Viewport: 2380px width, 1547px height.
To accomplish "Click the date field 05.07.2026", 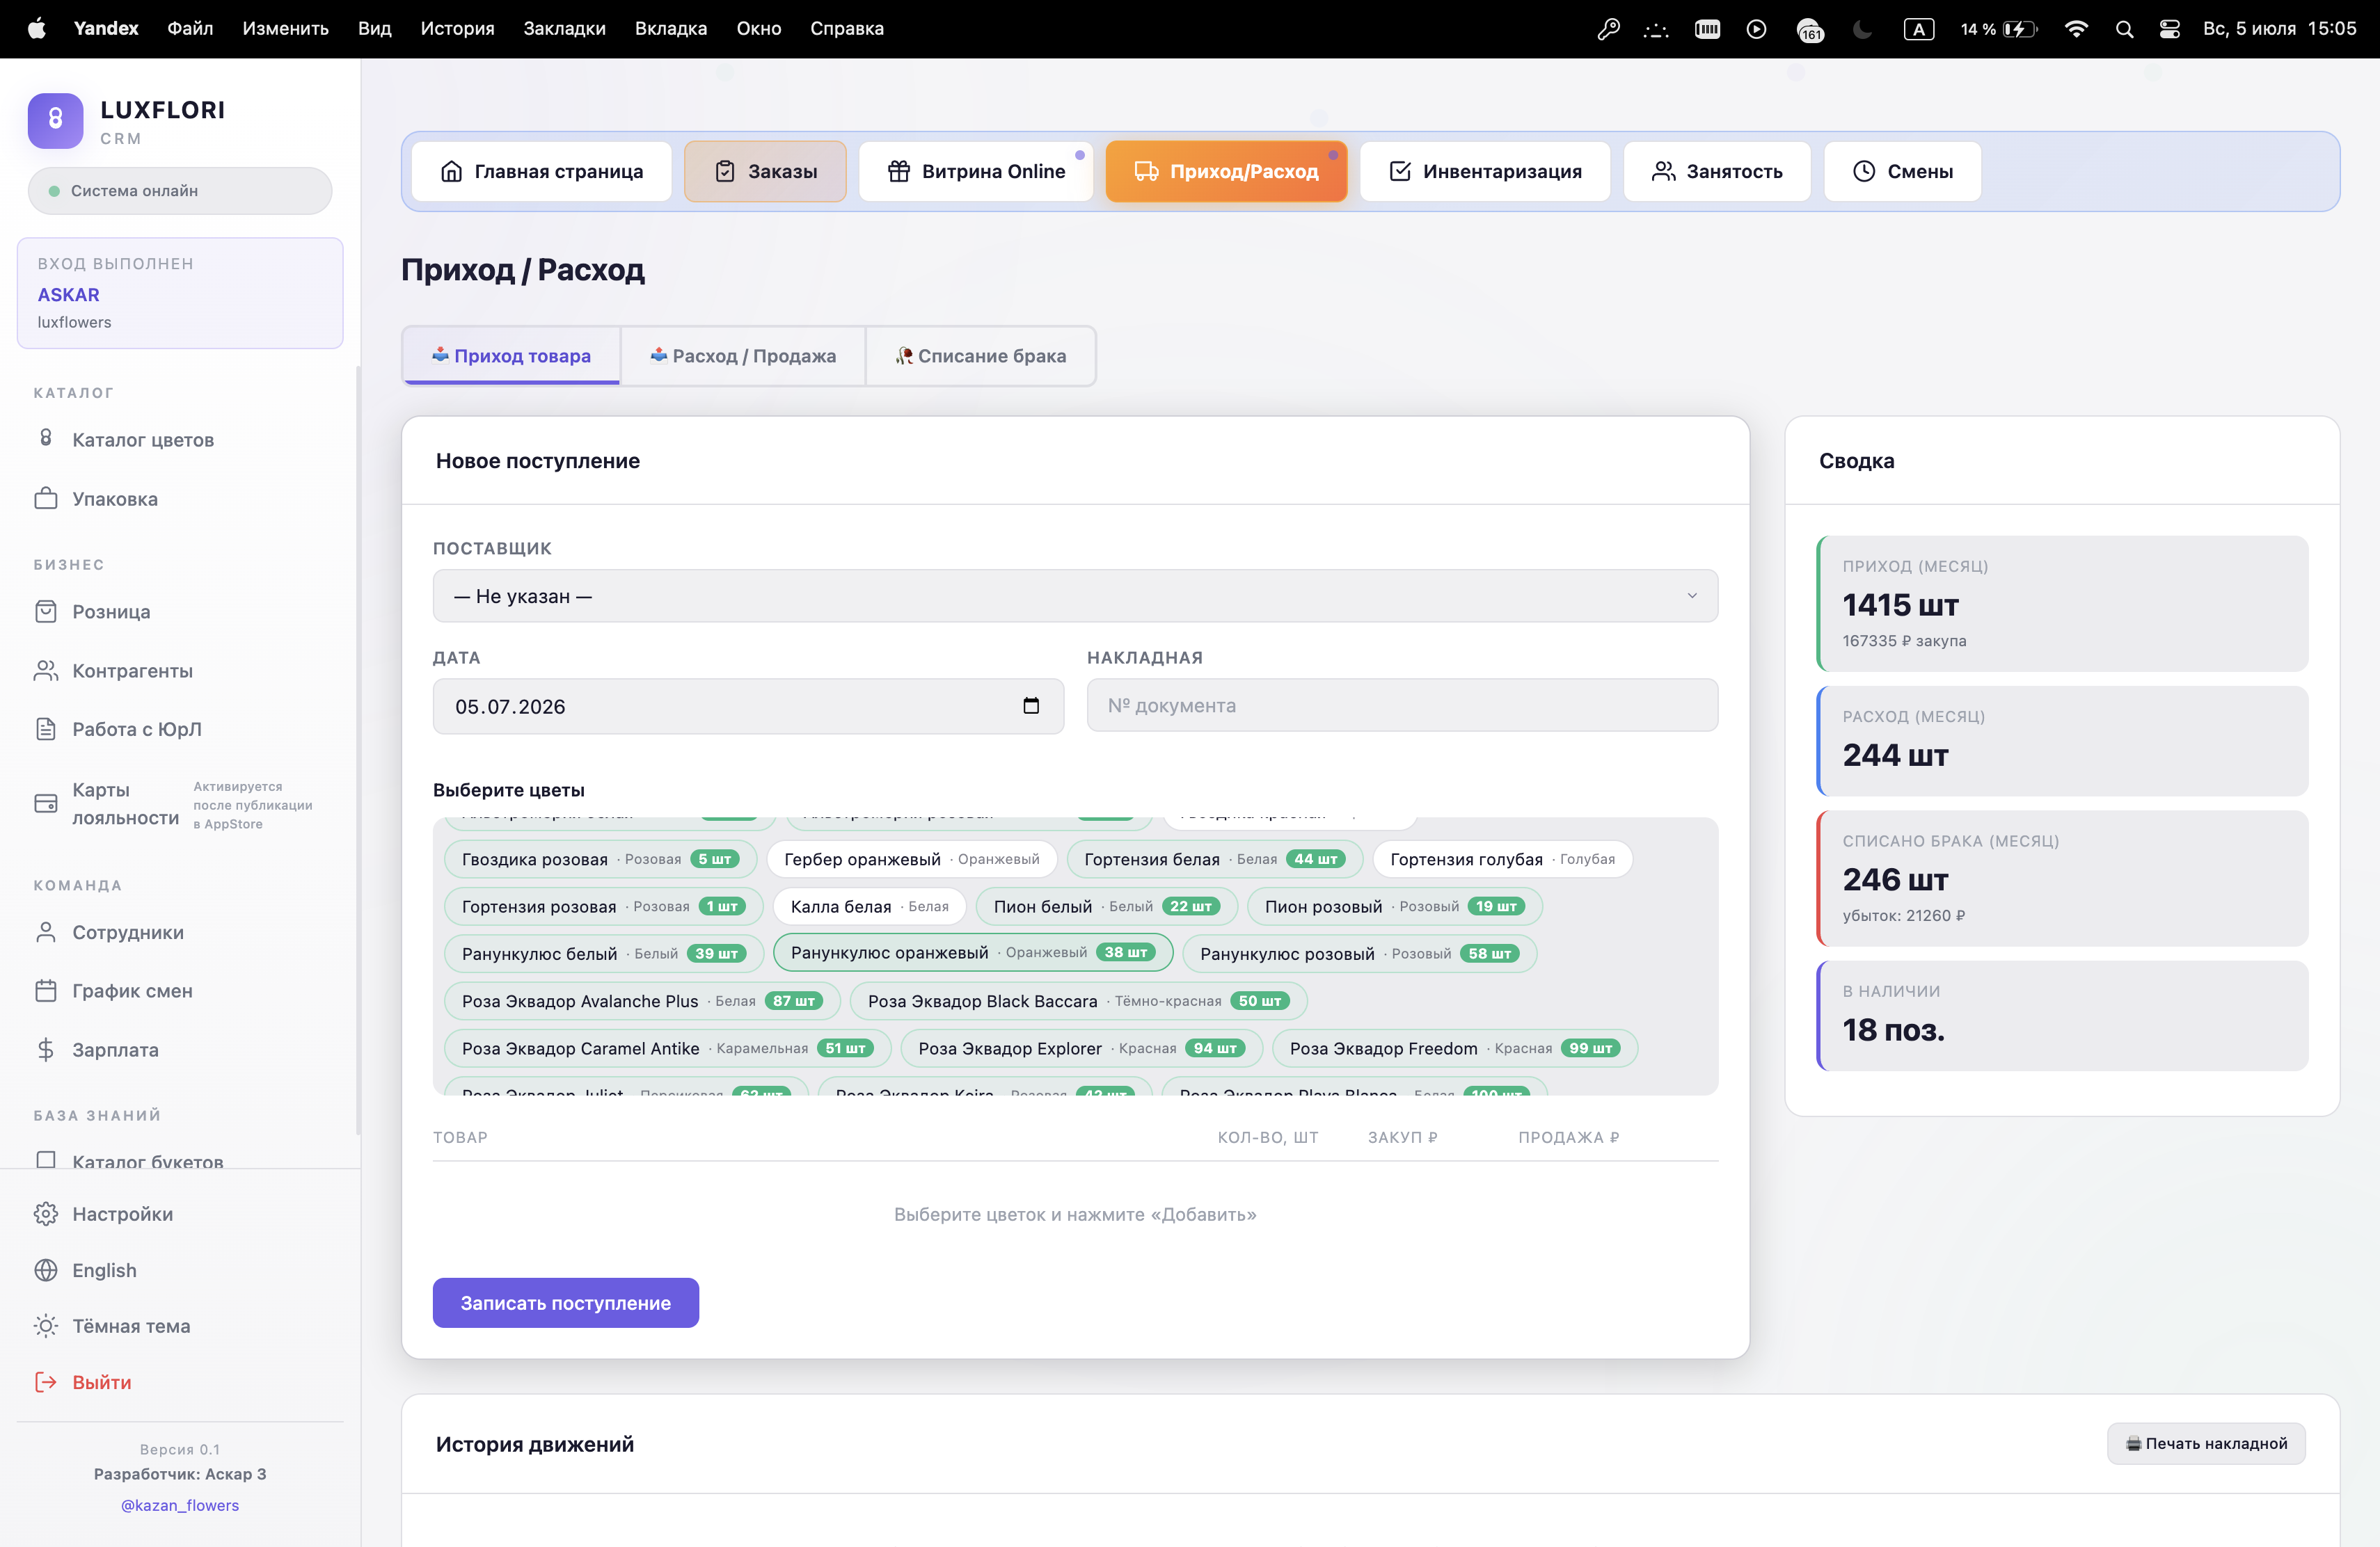I will [748, 705].
